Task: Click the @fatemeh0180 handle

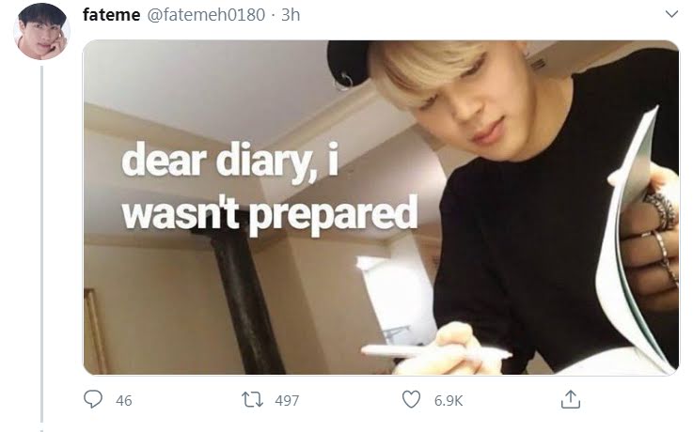Action: pos(206,15)
